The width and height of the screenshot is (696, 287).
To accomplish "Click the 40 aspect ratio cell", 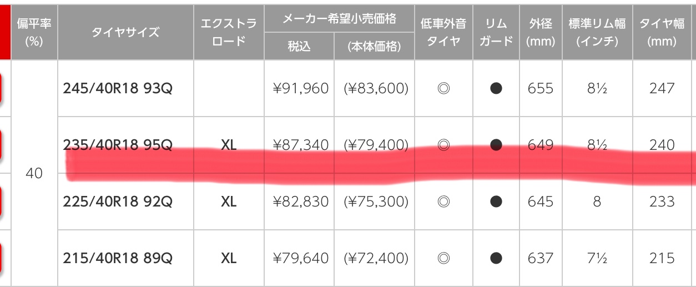I will (x=34, y=174).
